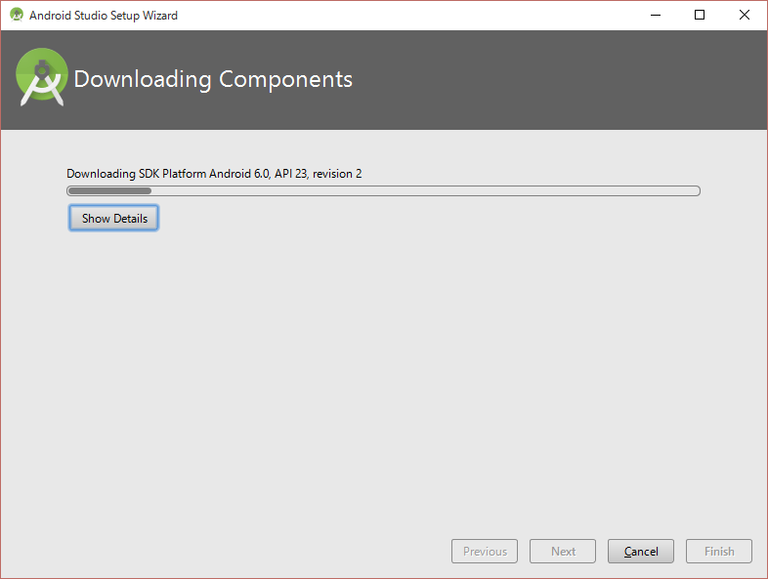Viewport: 768px width, 579px height.
Task: Maximize the Setup Wizard window
Action: 700,16
